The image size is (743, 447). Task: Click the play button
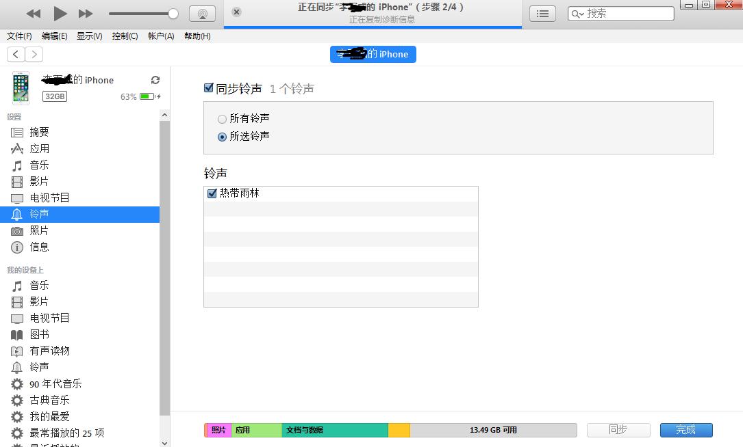click(x=60, y=13)
